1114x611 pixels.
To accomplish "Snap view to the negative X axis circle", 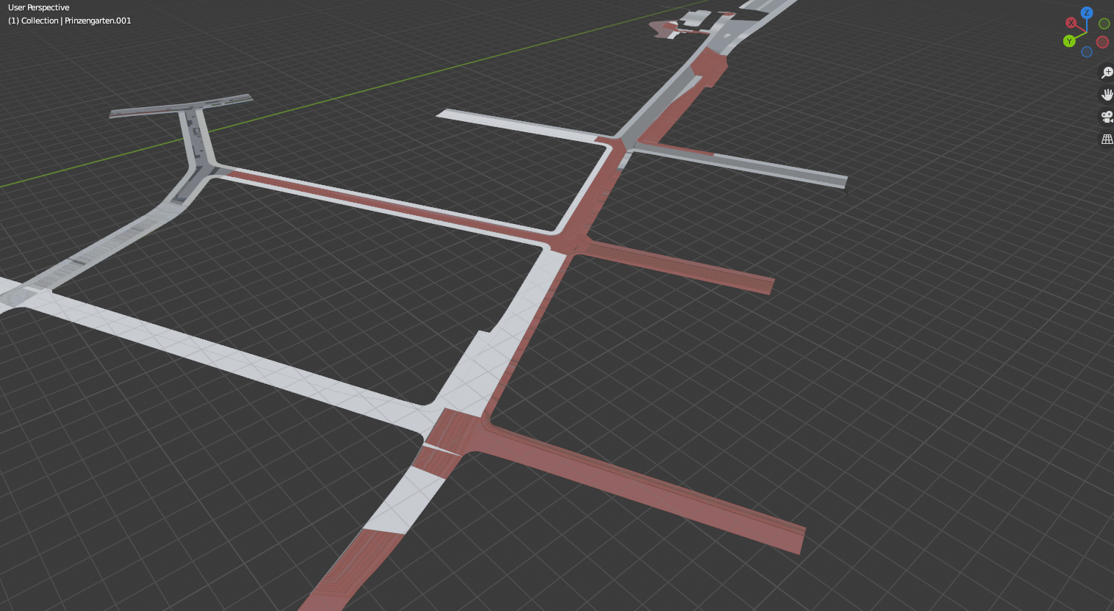I will (1102, 42).
